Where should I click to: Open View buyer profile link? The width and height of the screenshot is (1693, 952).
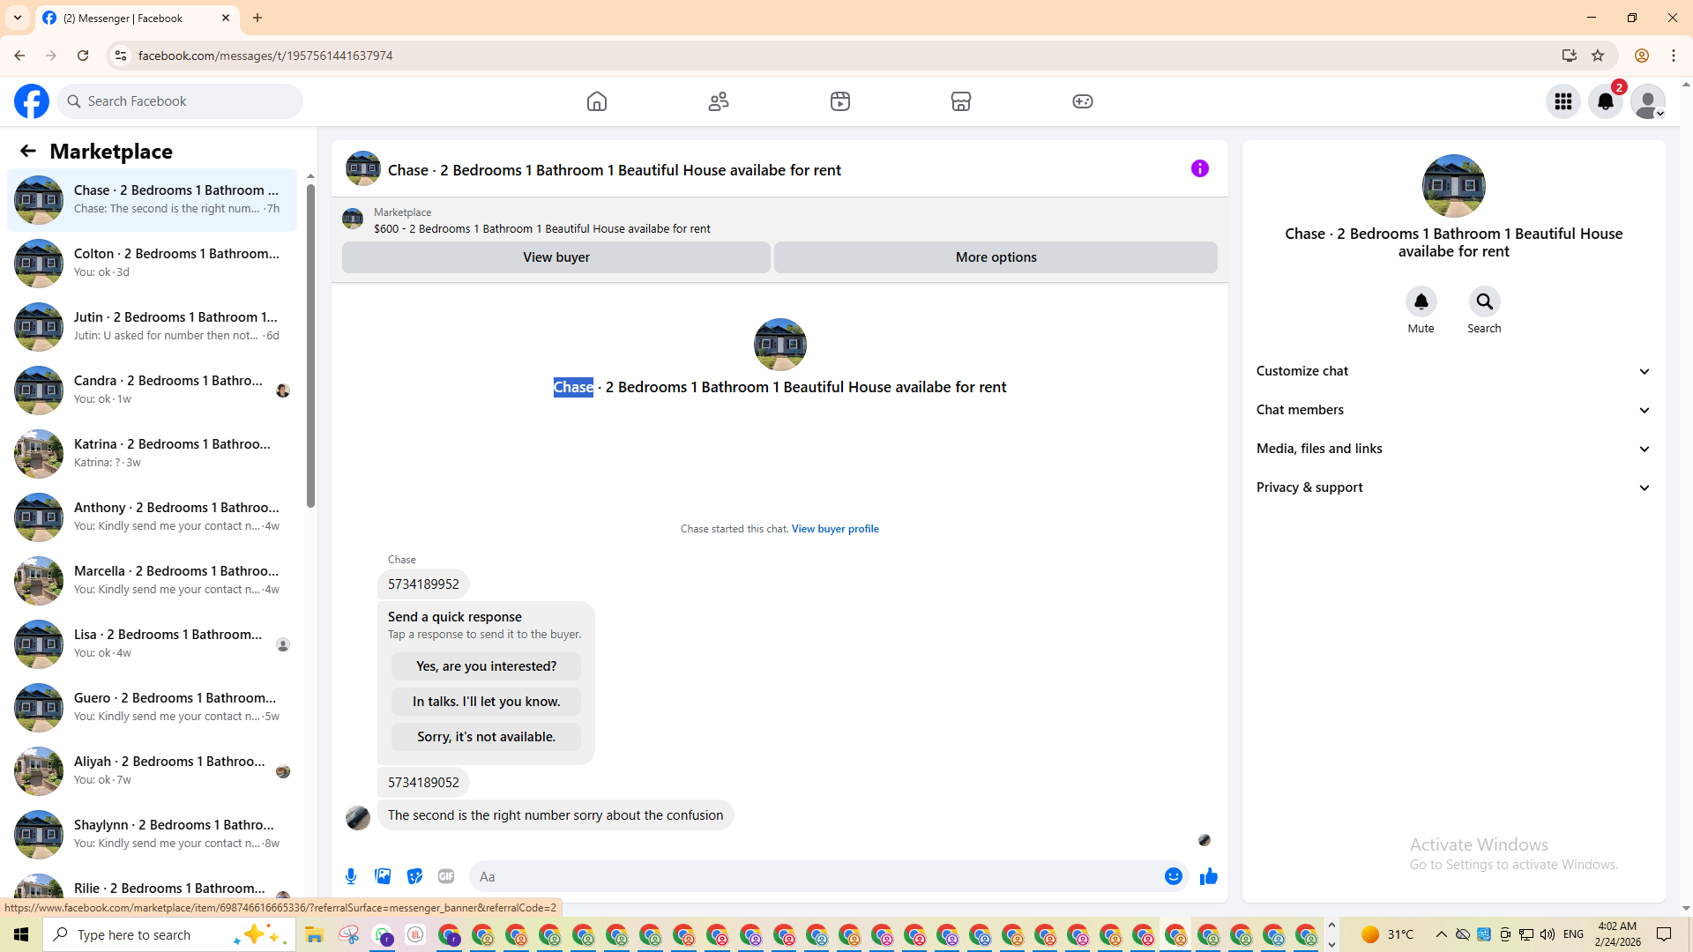[x=834, y=529]
